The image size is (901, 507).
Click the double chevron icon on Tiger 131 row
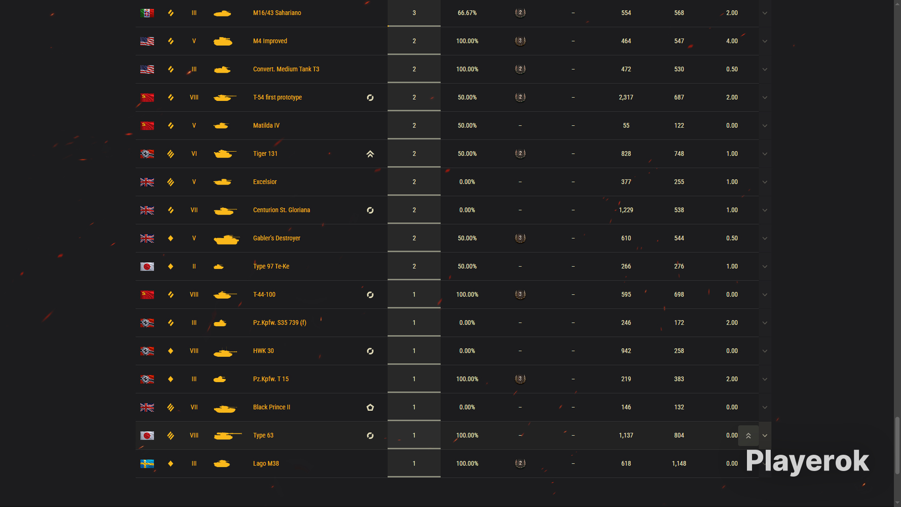pyautogui.click(x=370, y=154)
